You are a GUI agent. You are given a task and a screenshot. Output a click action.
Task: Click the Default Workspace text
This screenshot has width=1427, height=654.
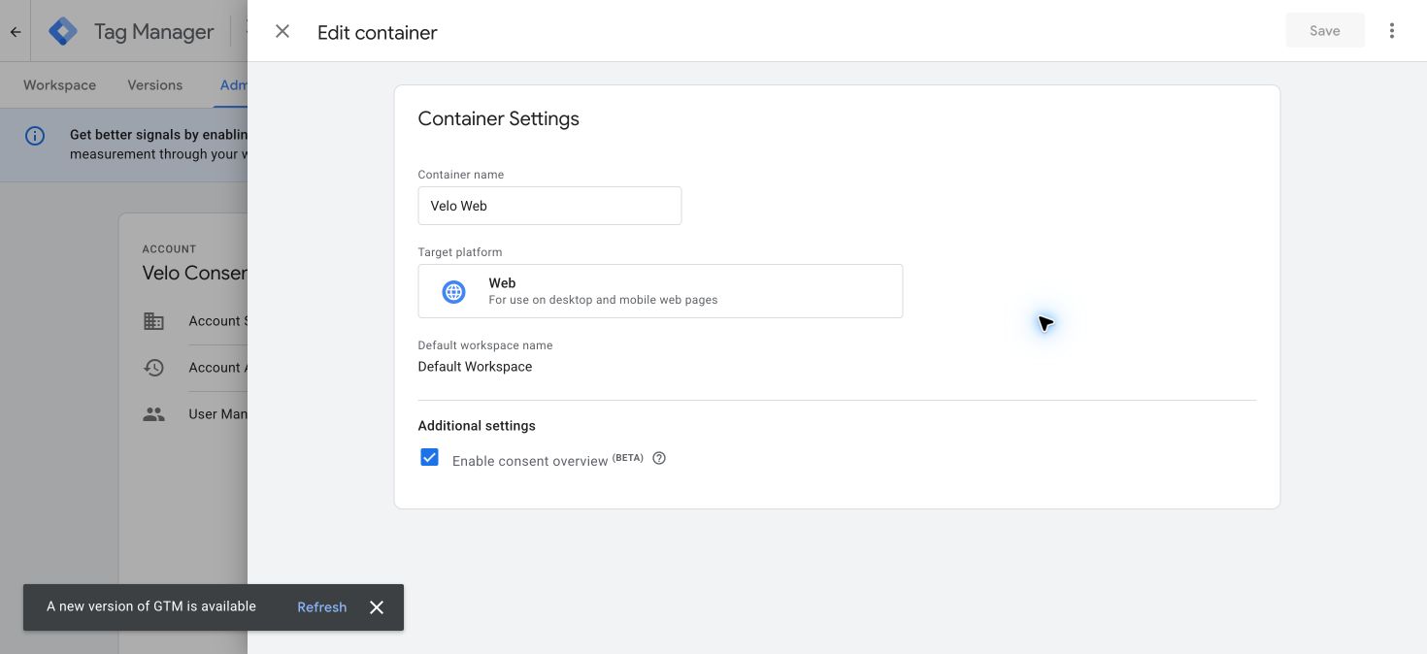[x=475, y=367]
